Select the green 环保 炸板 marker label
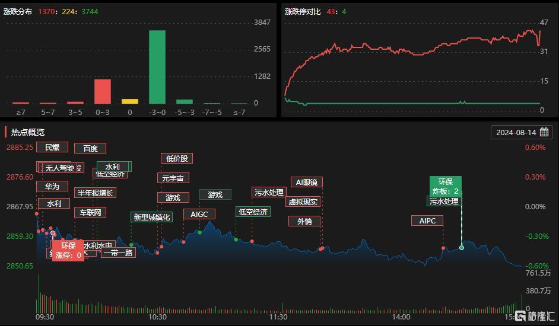 (x=446, y=186)
